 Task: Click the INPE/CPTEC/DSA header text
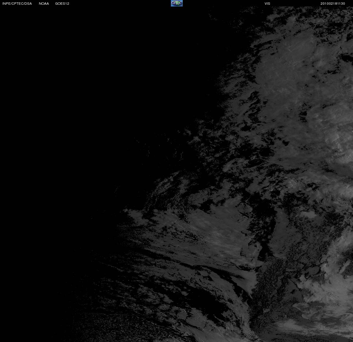pyautogui.click(x=17, y=4)
